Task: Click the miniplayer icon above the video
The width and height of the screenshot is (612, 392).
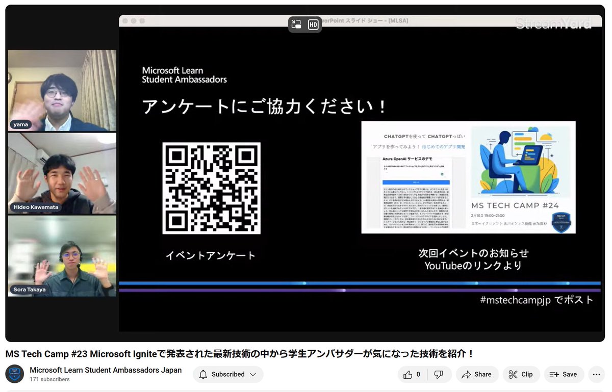Action: click(x=297, y=24)
